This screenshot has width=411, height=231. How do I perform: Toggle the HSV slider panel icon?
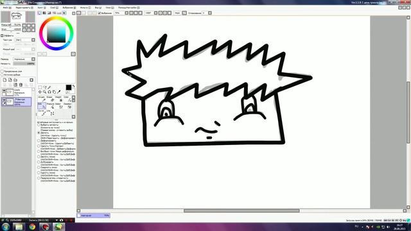[49, 13]
